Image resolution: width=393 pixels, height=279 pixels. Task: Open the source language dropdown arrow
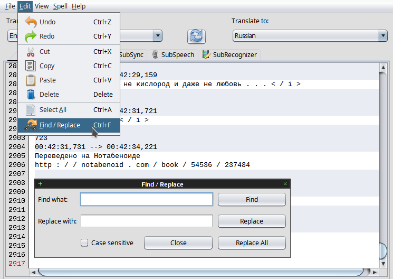click(158, 36)
